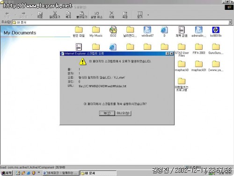Image resolution: width=234 pixels, height=176 pixels.
Task: Select the folder named 날리면다...
Action: point(130,31)
